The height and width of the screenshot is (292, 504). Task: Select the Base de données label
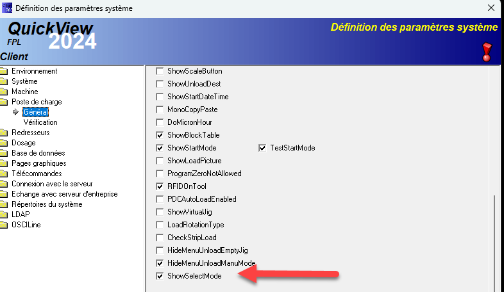click(38, 153)
